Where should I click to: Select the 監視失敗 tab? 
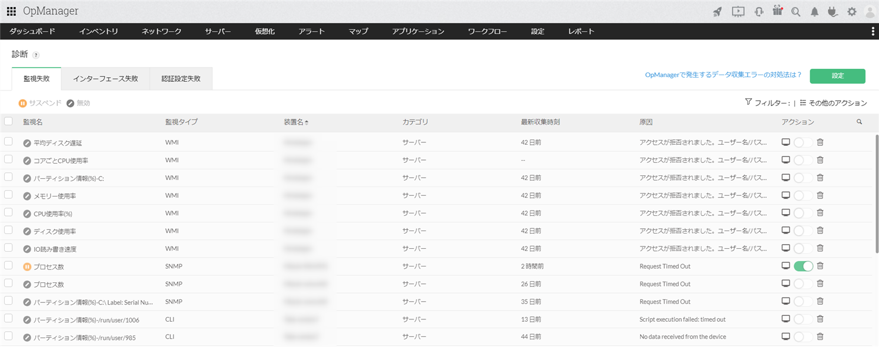(36, 78)
